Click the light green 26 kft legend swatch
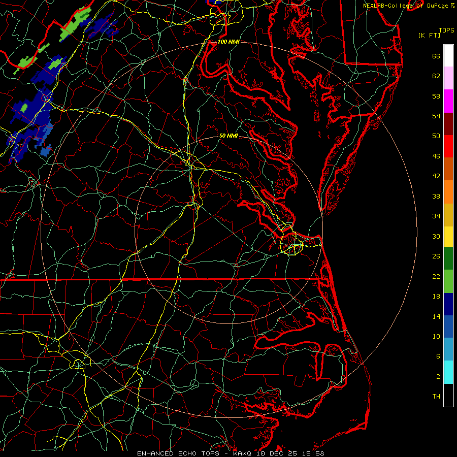 pyautogui.click(x=448, y=281)
